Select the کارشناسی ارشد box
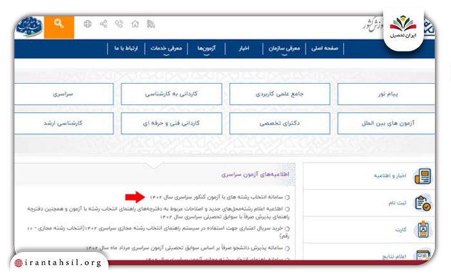This screenshot has height=277, width=451. [x=64, y=124]
